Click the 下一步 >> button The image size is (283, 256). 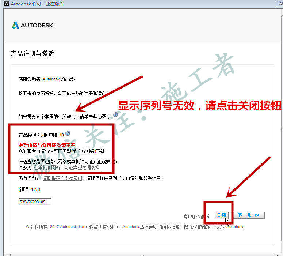(249, 215)
